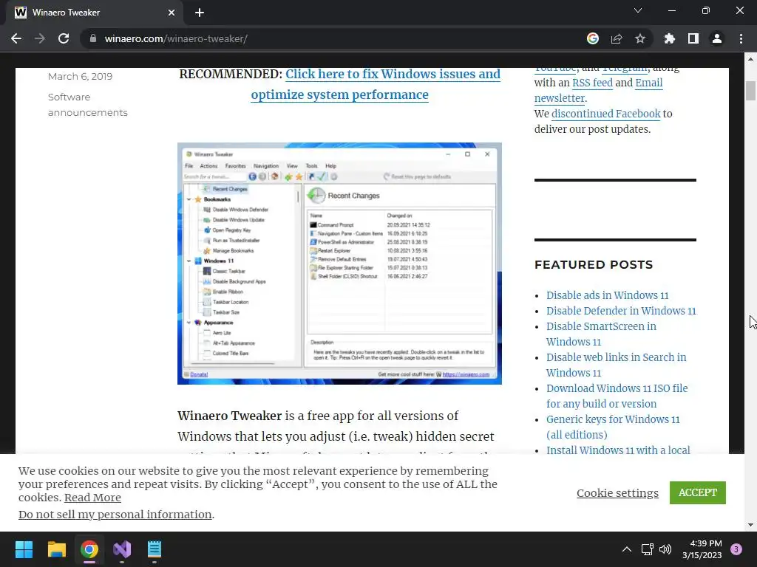
Task: Open Generic keys for Windows 11 post
Action: point(613,427)
